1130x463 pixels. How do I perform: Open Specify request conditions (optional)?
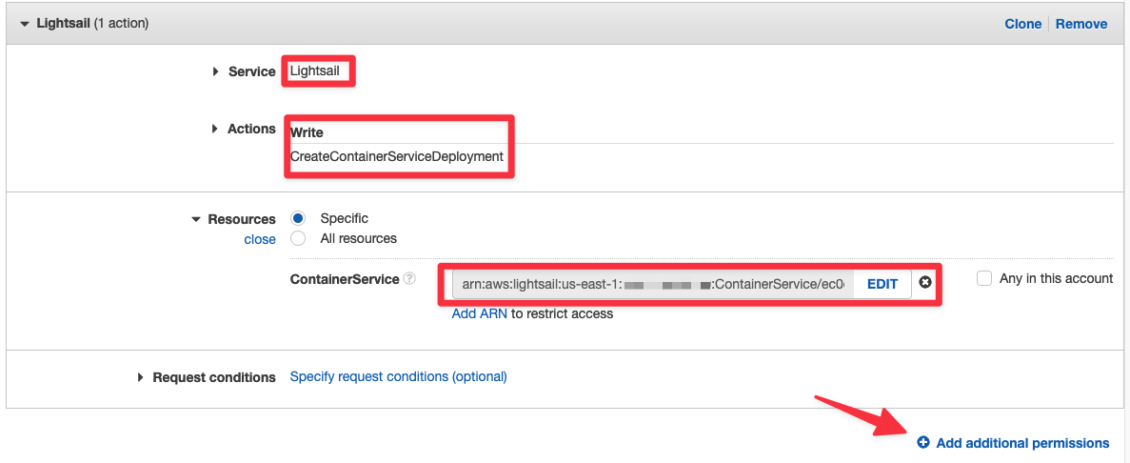(x=399, y=376)
